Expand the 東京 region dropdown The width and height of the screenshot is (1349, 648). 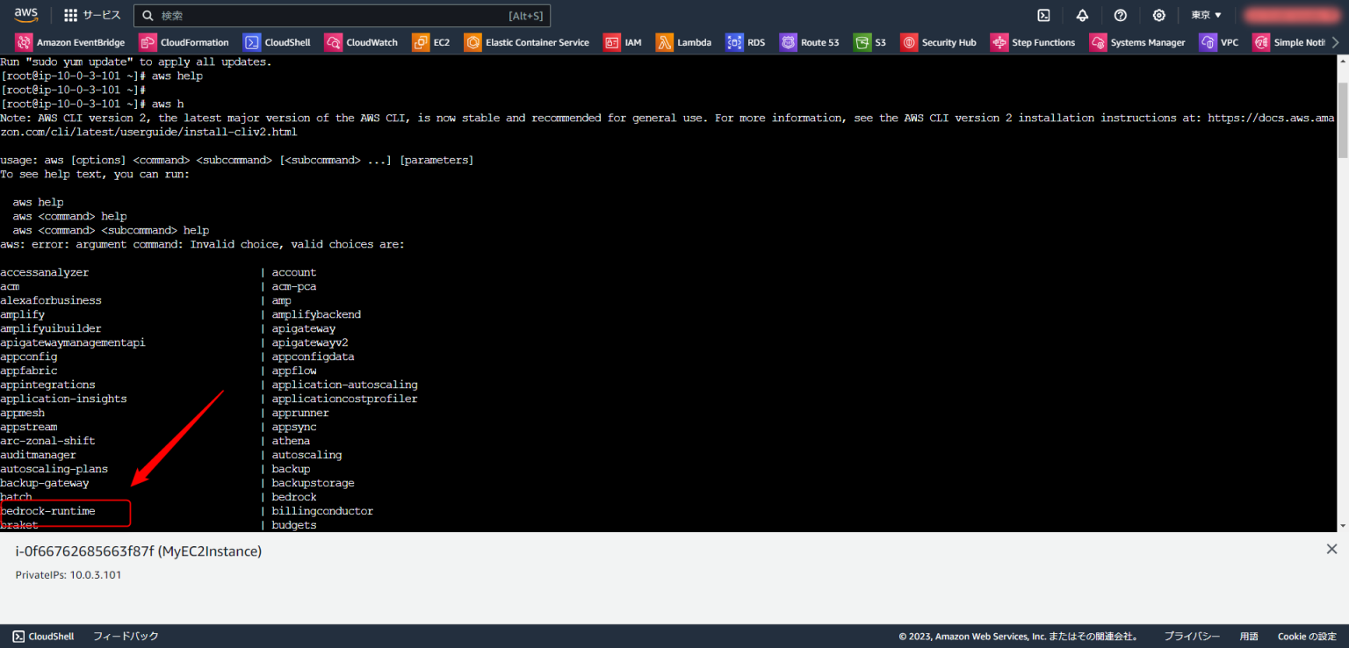coord(1206,15)
